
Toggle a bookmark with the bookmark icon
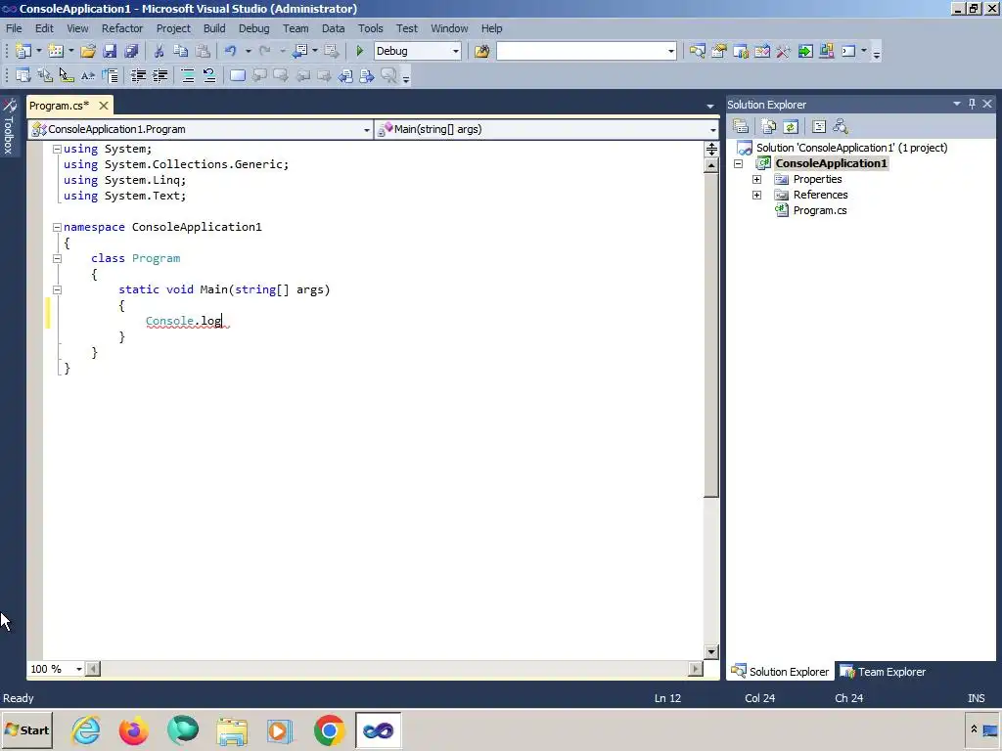click(x=238, y=76)
